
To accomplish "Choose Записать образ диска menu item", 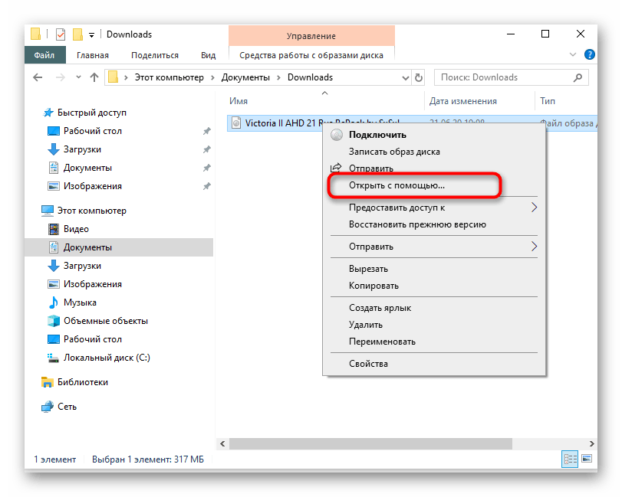I will click(x=434, y=152).
